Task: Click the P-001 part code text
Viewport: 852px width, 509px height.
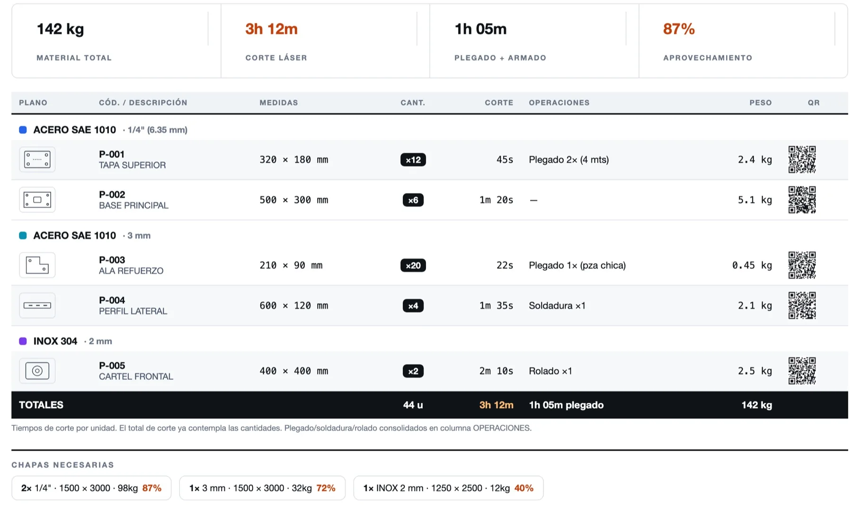Action: tap(112, 154)
